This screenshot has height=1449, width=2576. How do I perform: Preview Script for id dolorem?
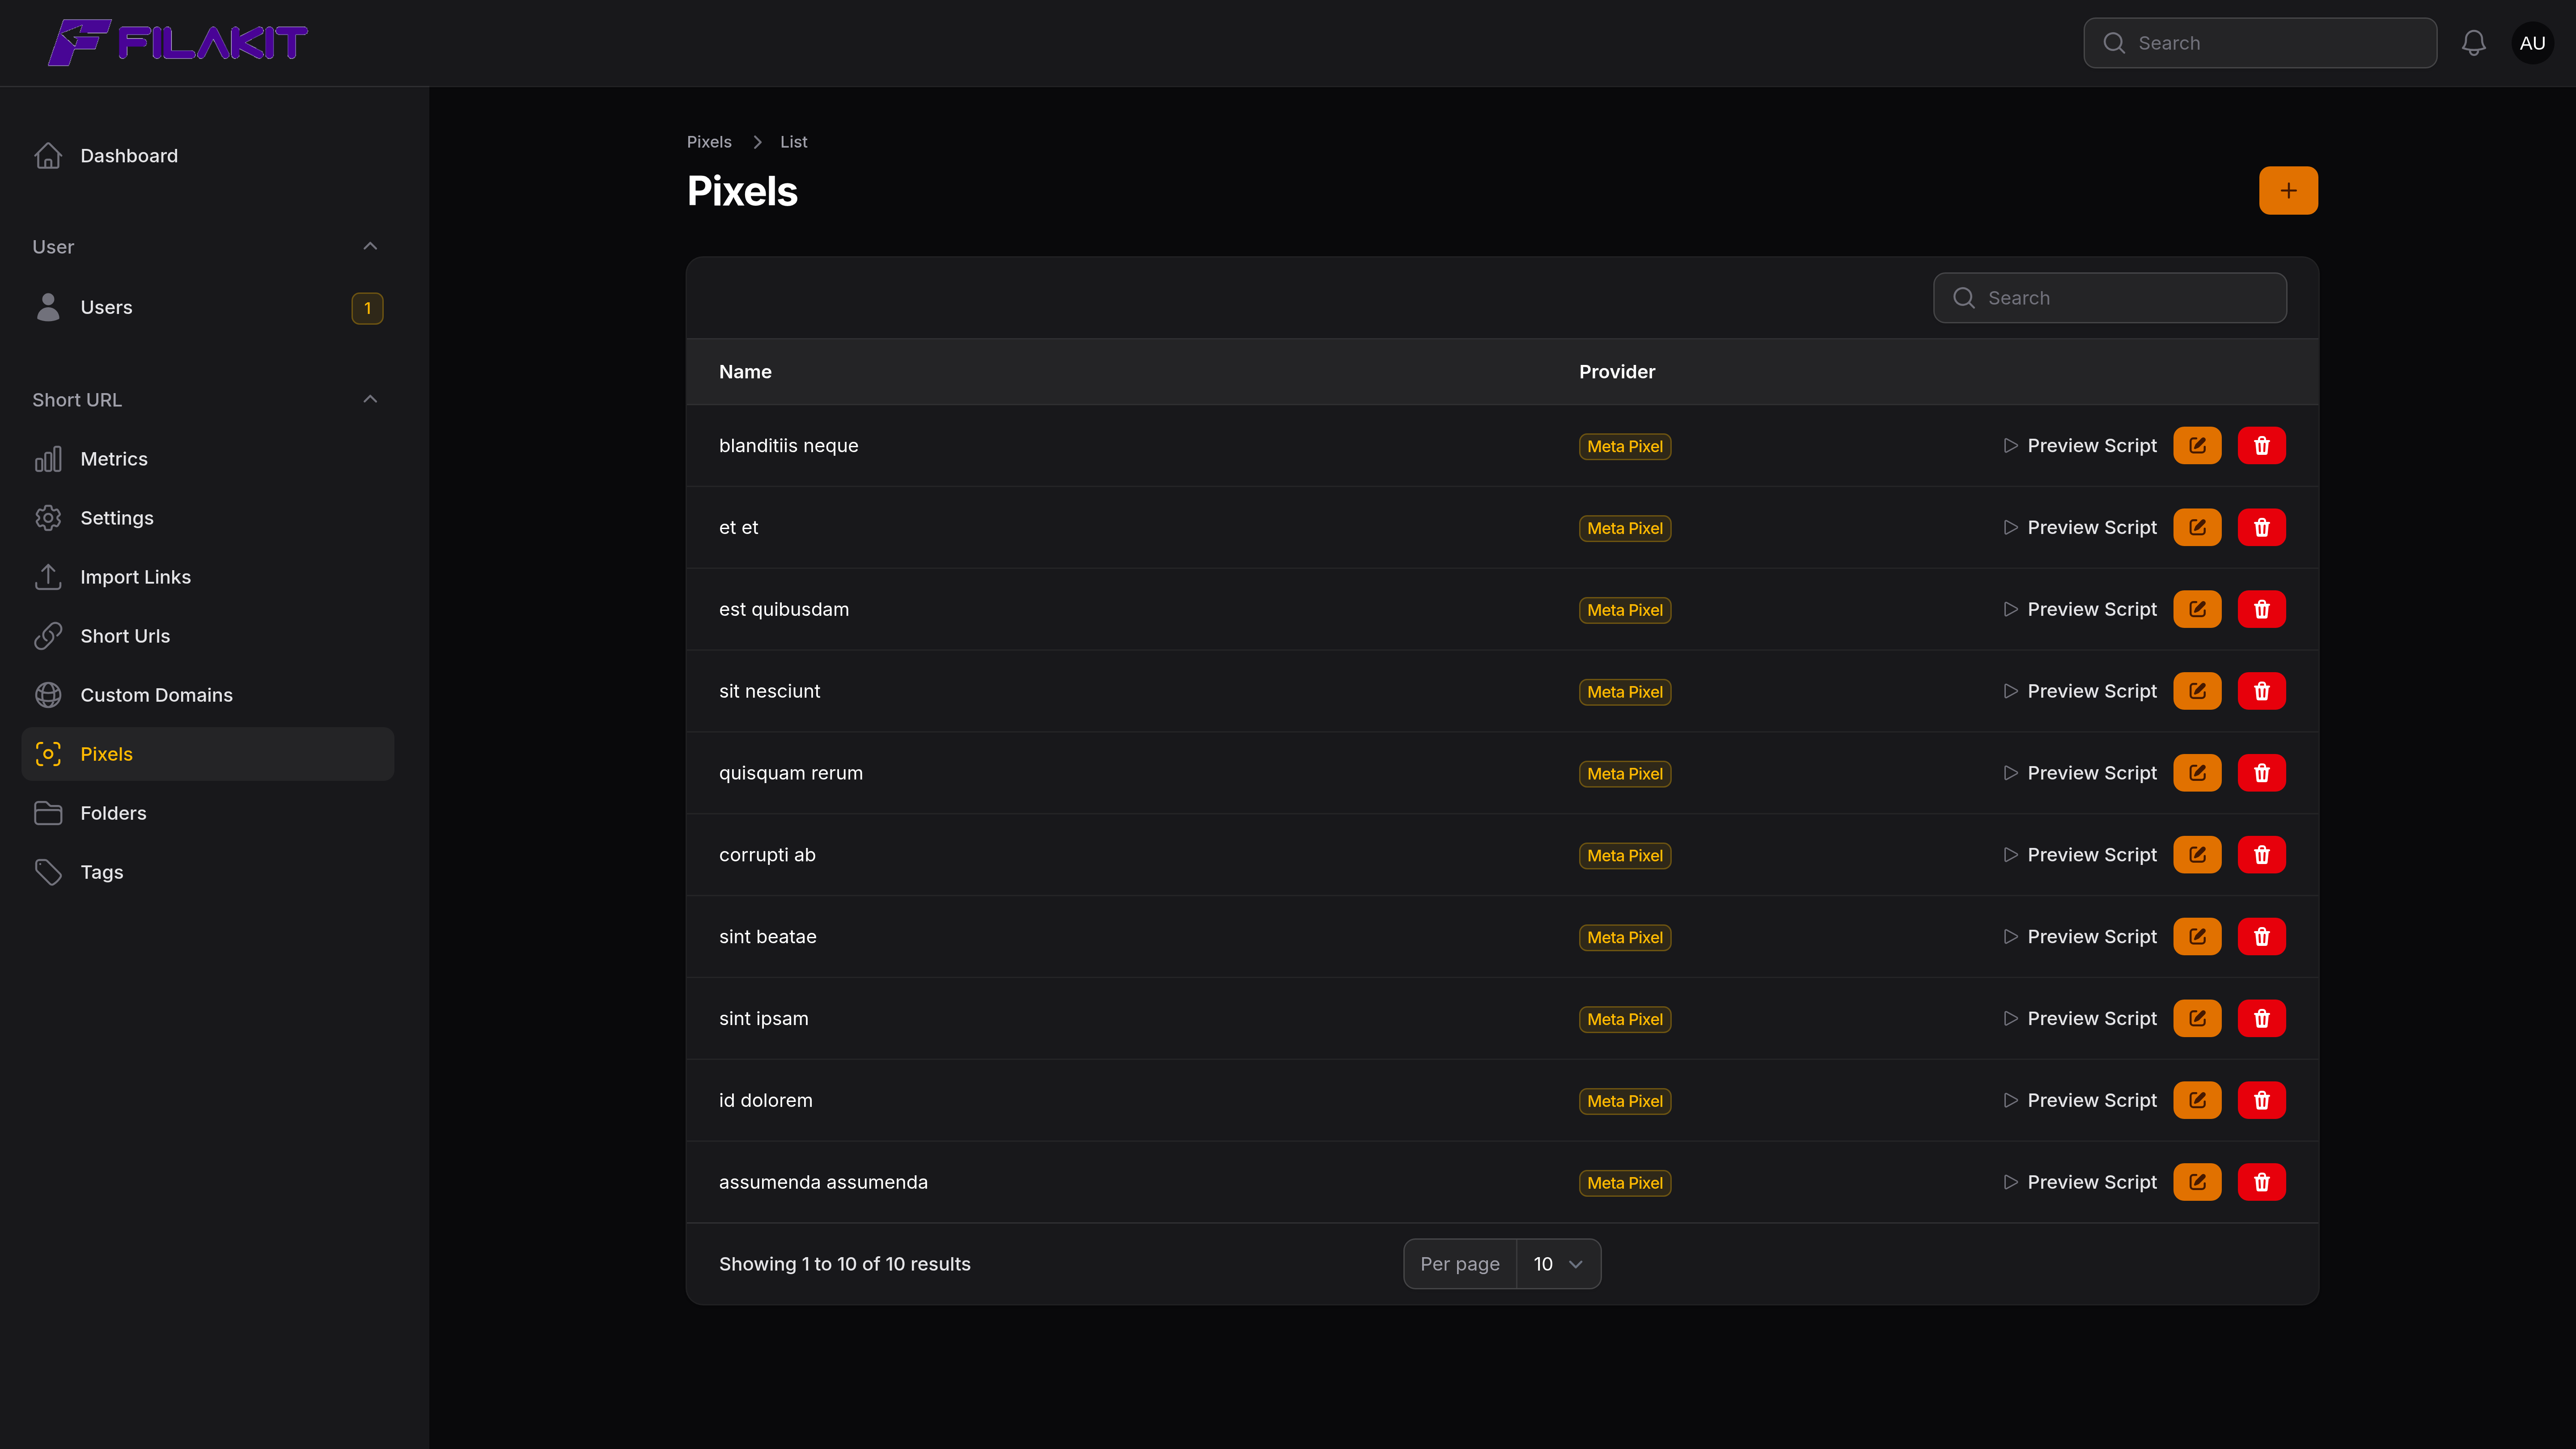[x=2080, y=1100]
